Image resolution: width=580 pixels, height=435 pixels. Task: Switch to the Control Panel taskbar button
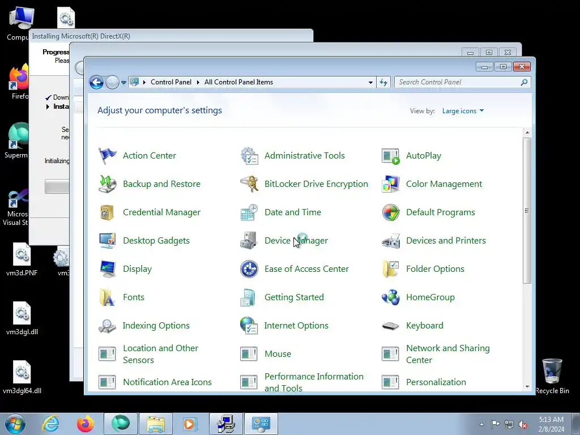point(261,424)
